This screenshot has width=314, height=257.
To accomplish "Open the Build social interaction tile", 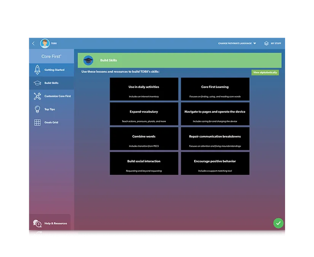I will (x=144, y=163).
